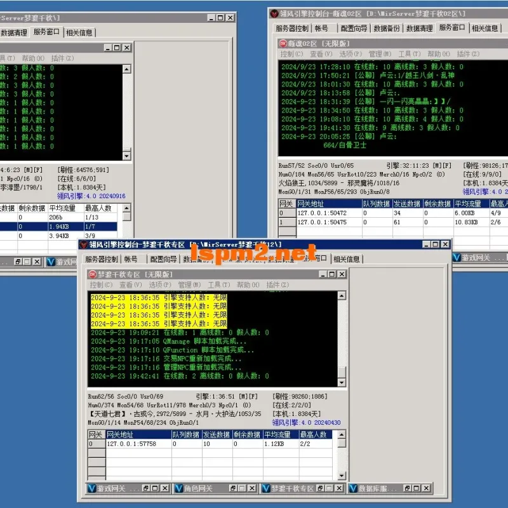Click the 数据库服 V icon
Image resolution: width=508 pixels, height=508 pixels.
click(x=353, y=488)
